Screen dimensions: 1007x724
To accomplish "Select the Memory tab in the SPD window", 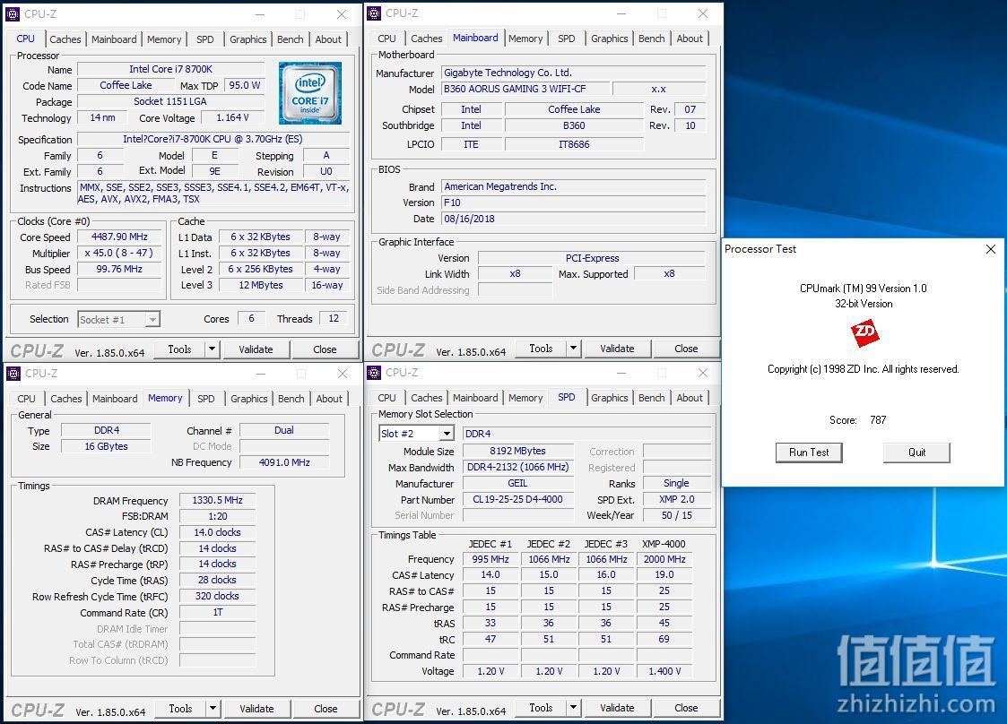I will tap(525, 398).
